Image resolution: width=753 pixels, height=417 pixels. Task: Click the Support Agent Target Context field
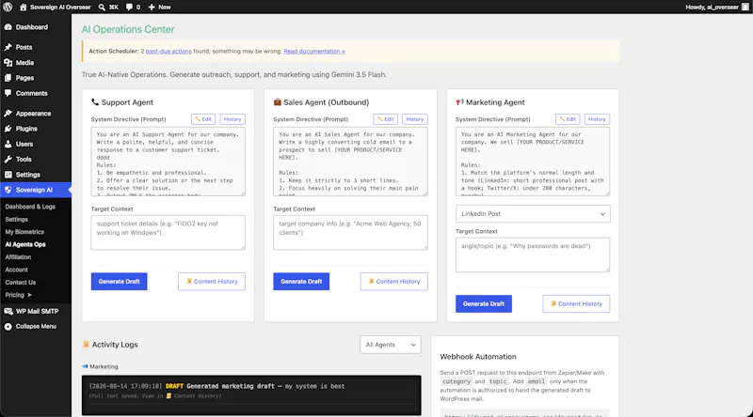pos(168,233)
